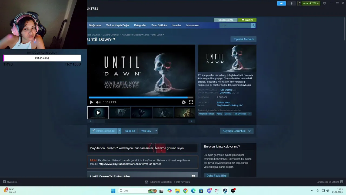Viewport: 346px width, 195px height.
Task: Play the Until Dawn trailer video
Action: [x=91, y=102]
